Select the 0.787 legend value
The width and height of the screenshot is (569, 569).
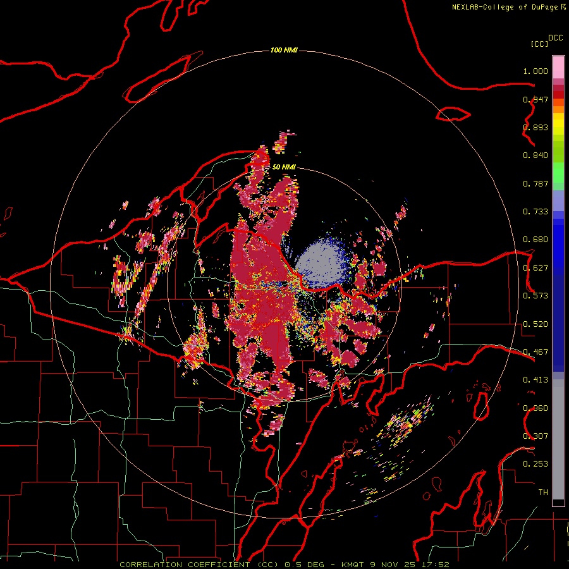pyautogui.click(x=535, y=183)
